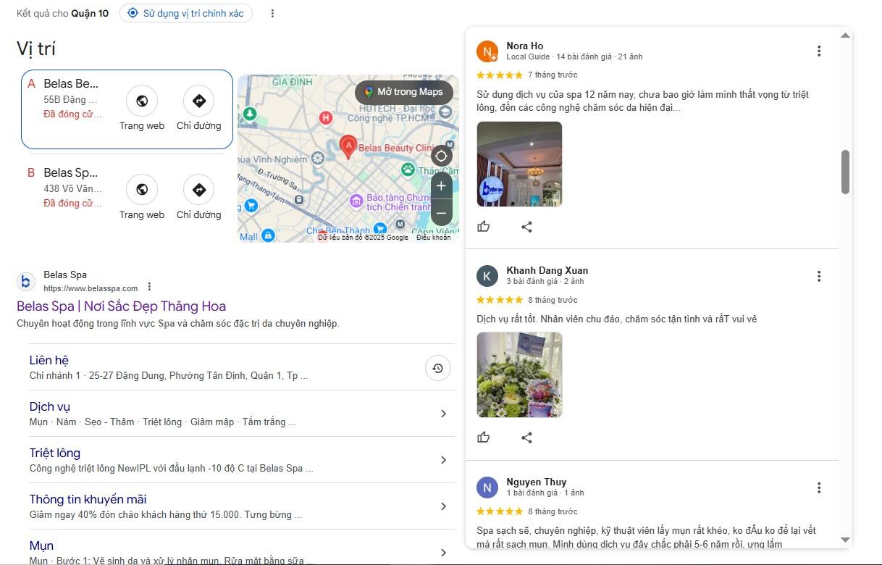The width and height of the screenshot is (882, 565).
Task: Open Khanh Dang Xuan's reviewer profile name
Action: tap(547, 270)
